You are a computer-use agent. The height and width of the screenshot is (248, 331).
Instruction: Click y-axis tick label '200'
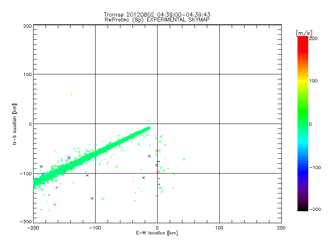pyautogui.click(x=27, y=26)
